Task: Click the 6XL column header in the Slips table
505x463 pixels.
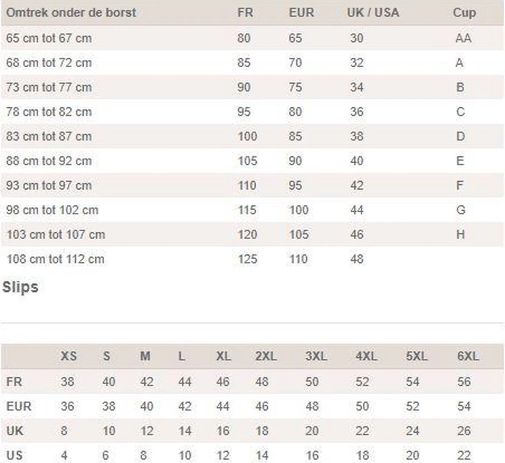Action: (x=468, y=356)
